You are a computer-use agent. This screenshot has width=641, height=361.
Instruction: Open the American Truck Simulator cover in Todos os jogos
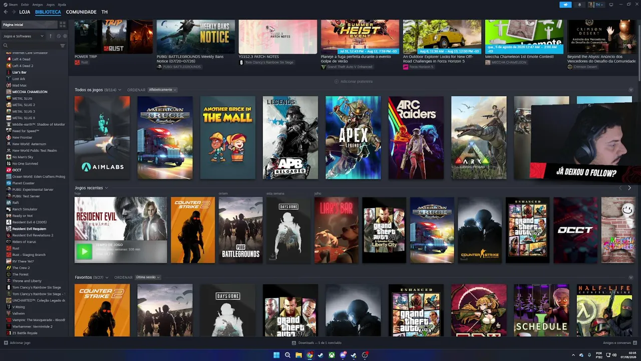click(x=165, y=138)
